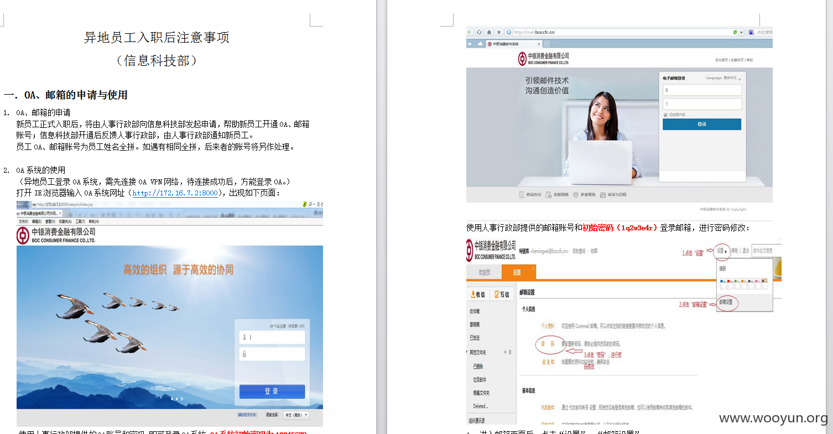Collapse the 其他文件夹 folder group
Viewport: 833px width, 434px height.
[467, 352]
